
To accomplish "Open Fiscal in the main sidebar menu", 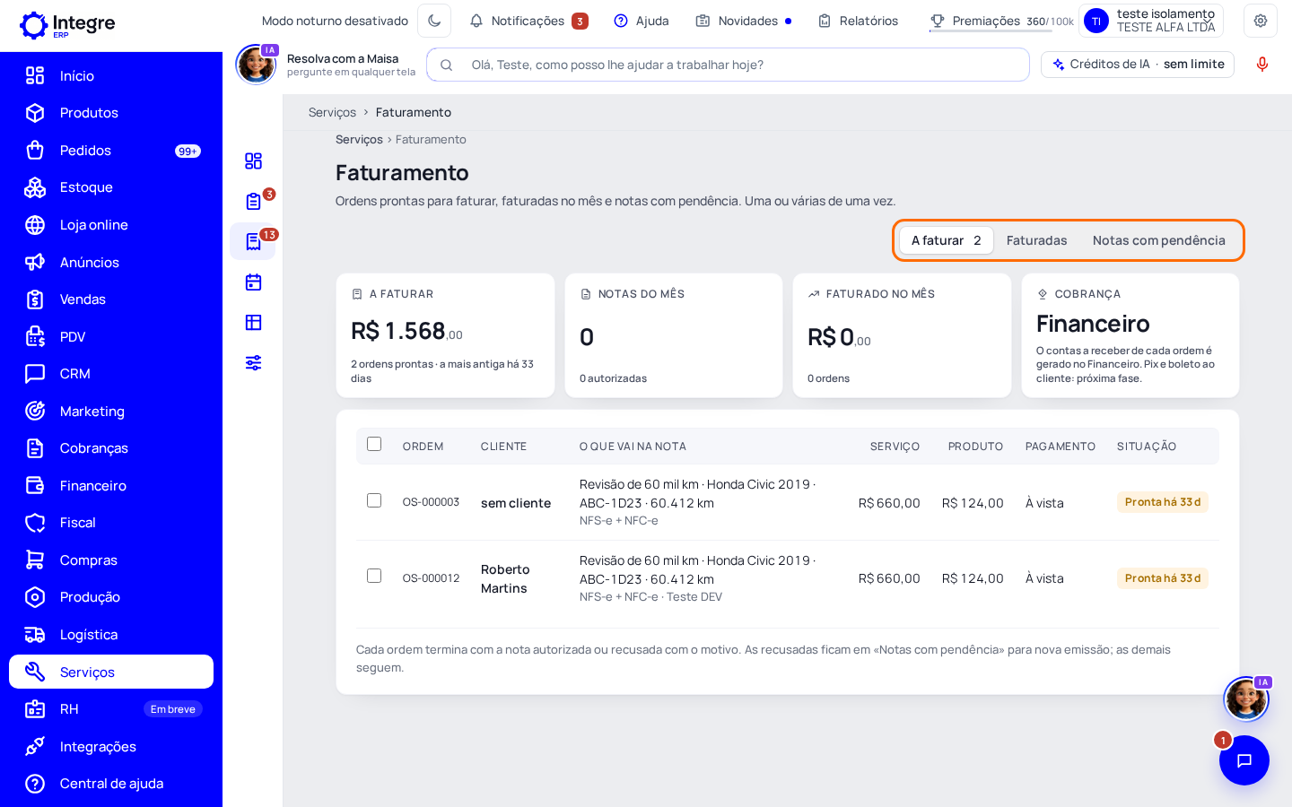I will click(111, 523).
